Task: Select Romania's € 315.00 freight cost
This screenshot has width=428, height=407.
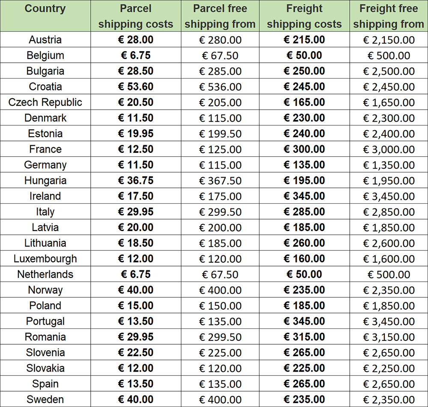Action: coord(304,337)
